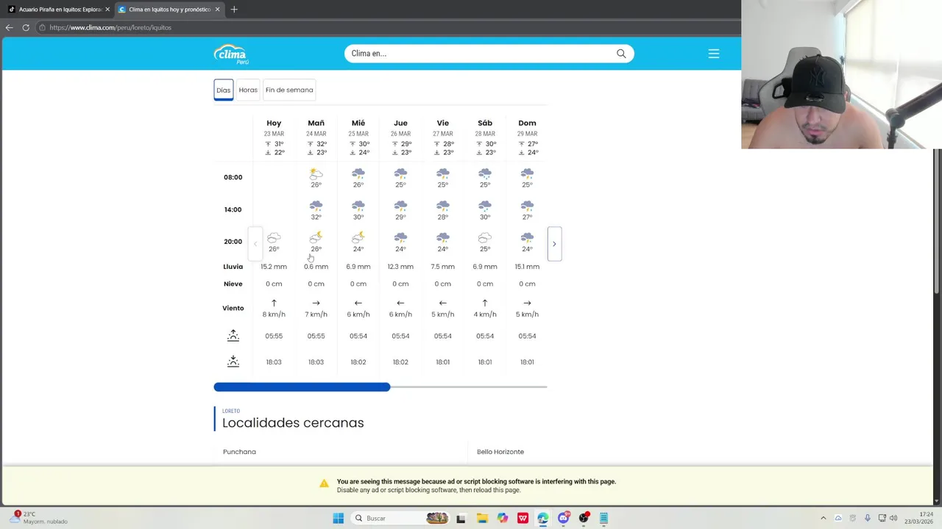This screenshot has width=942, height=529.
Task: Select the Vie 27 MAR column
Action: (442, 138)
